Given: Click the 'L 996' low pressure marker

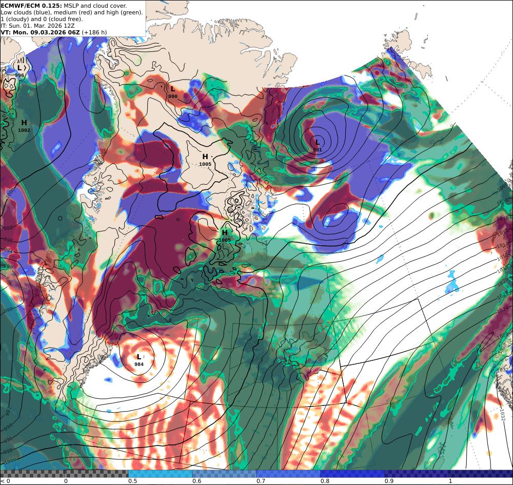Looking at the screenshot, I should [19, 71].
